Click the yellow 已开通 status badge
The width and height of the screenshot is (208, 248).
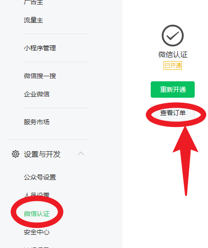pyautogui.click(x=173, y=65)
